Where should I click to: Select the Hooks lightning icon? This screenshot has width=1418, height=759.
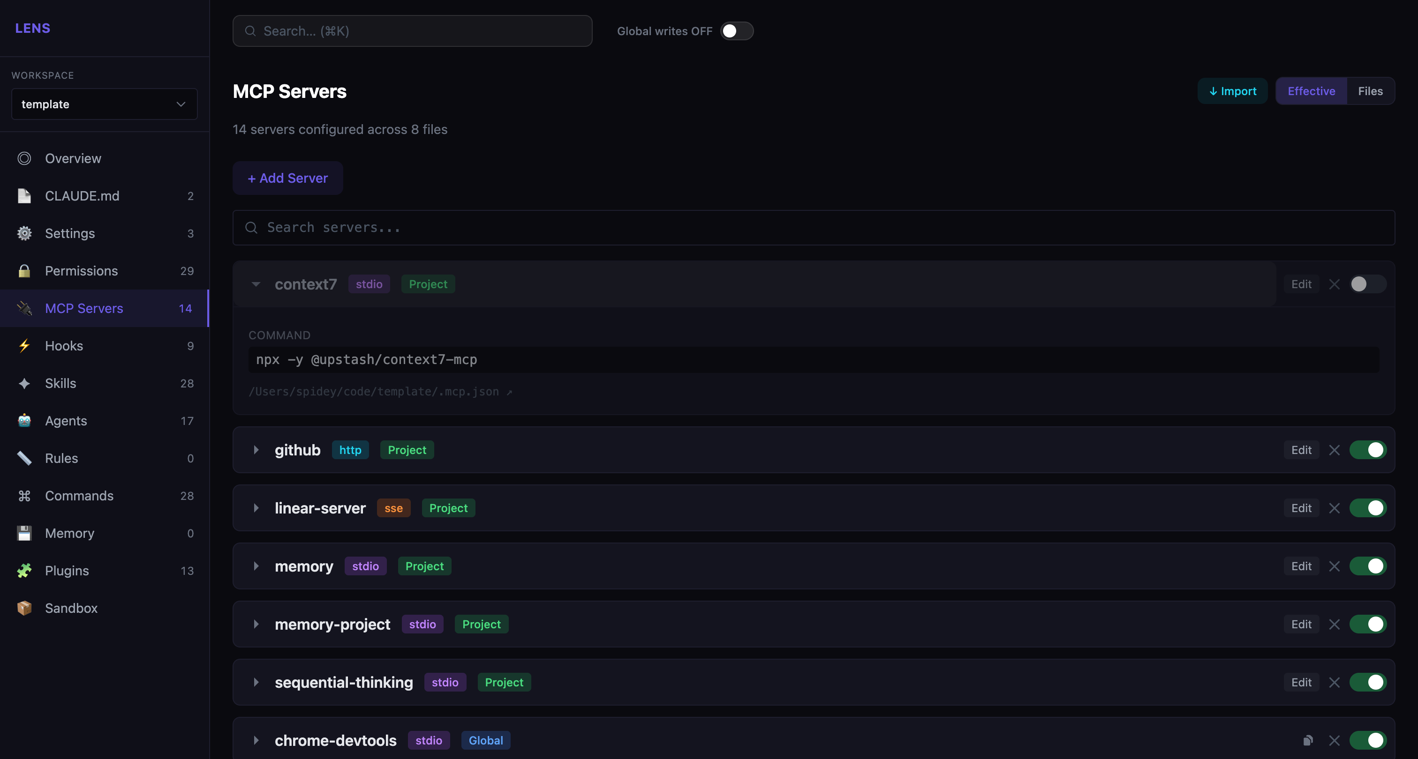click(x=24, y=345)
